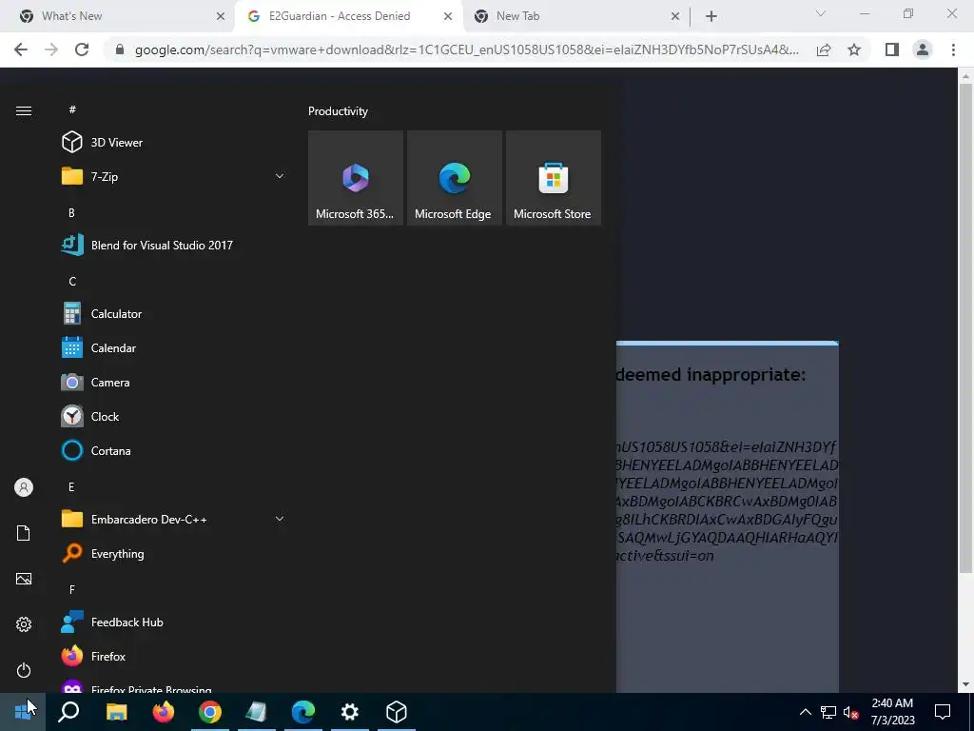Launch the Everything search app
974x731 pixels.
click(x=173, y=553)
